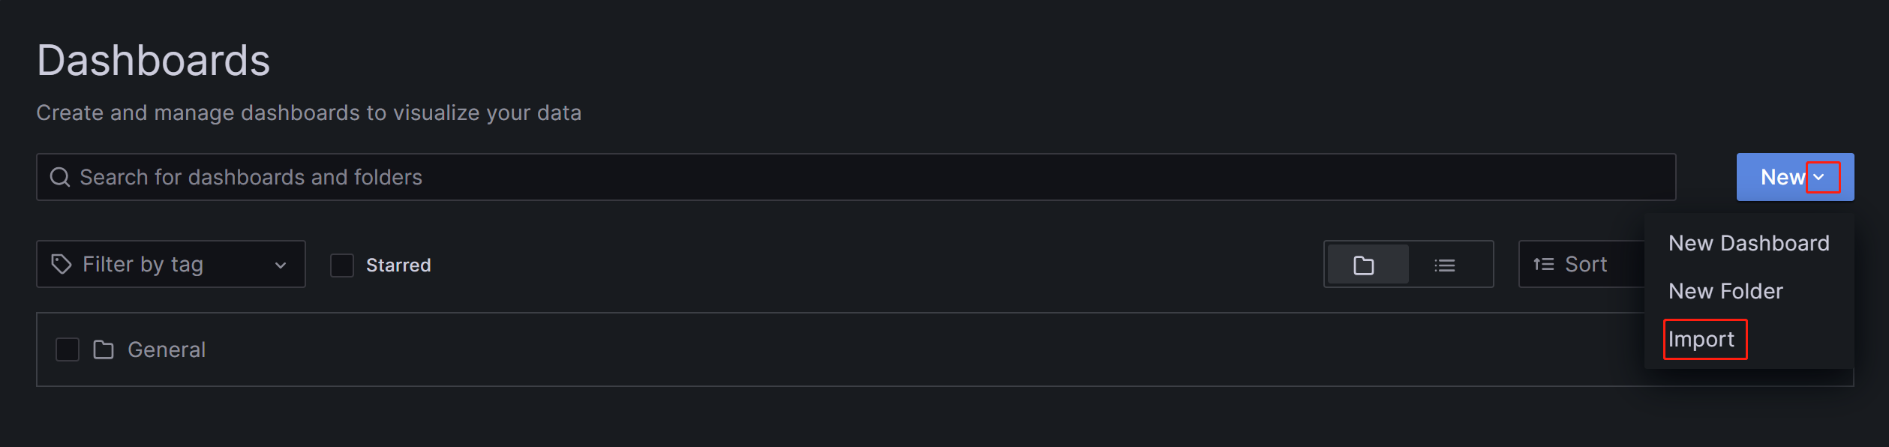Tick the Starred checkbox
Viewport: 1889px width, 447px height.
click(x=342, y=265)
